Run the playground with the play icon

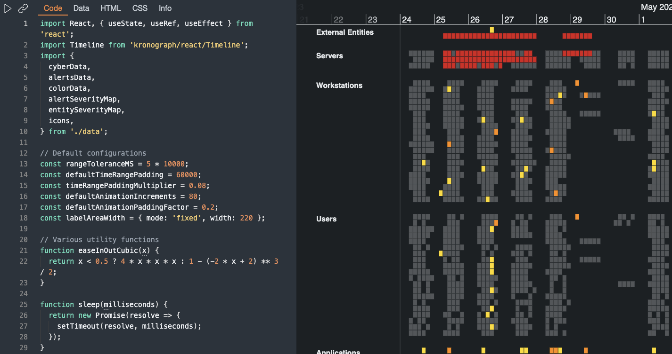pos(7,8)
